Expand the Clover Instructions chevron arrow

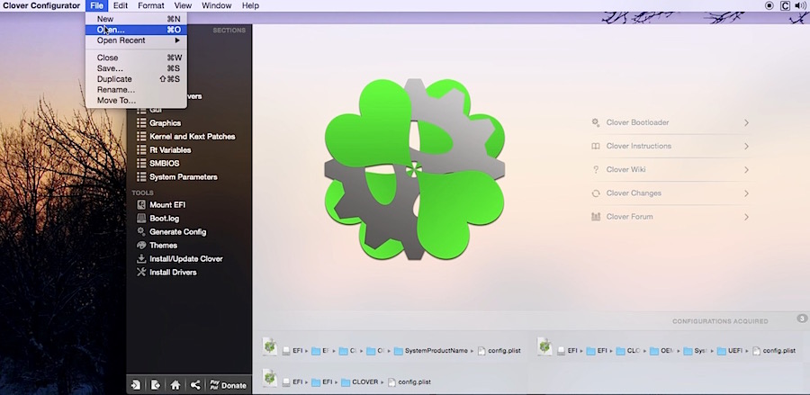coord(746,146)
